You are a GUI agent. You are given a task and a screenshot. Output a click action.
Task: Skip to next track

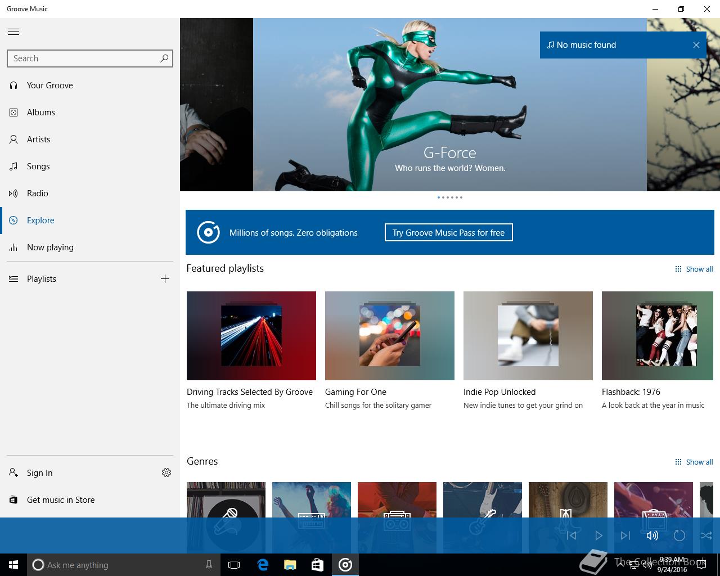click(x=625, y=535)
